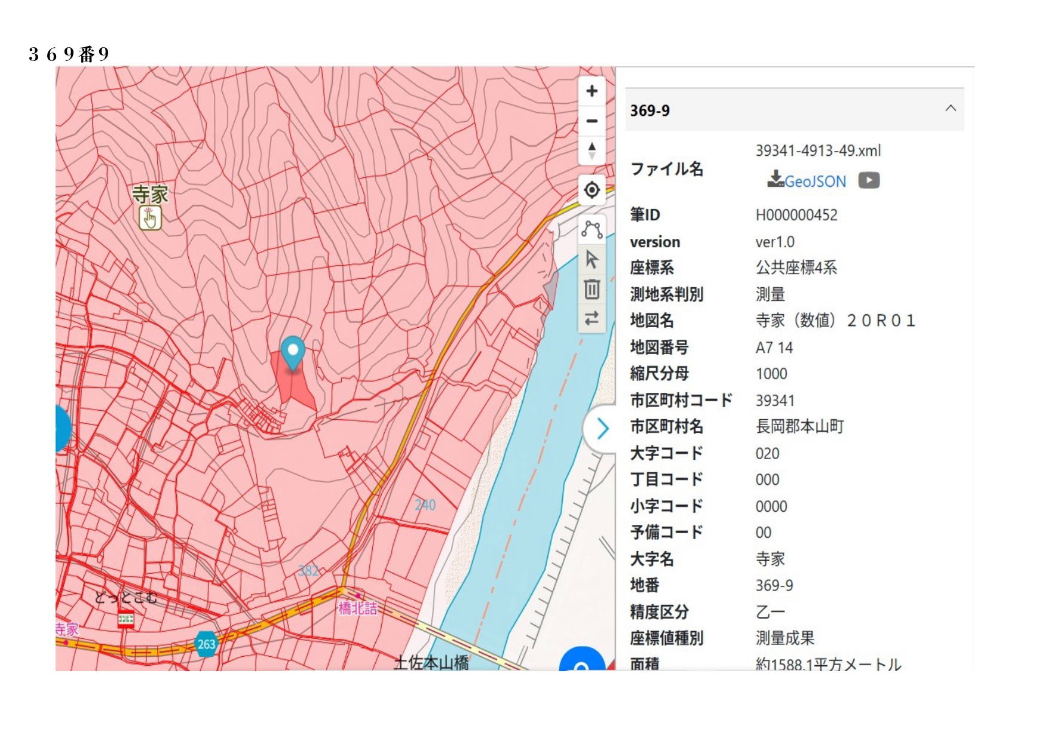Download parcel data via GeoJSON link
This screenshot has height=741, width=1048.
click(x=807, y=180)
